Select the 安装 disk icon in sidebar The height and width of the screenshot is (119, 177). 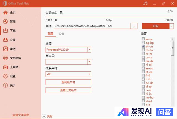tap(5, 40)
